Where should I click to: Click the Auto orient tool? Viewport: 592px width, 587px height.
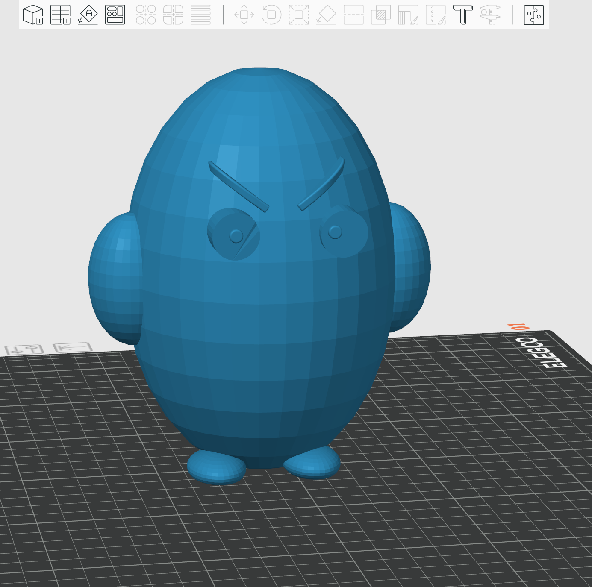(88, 15)
